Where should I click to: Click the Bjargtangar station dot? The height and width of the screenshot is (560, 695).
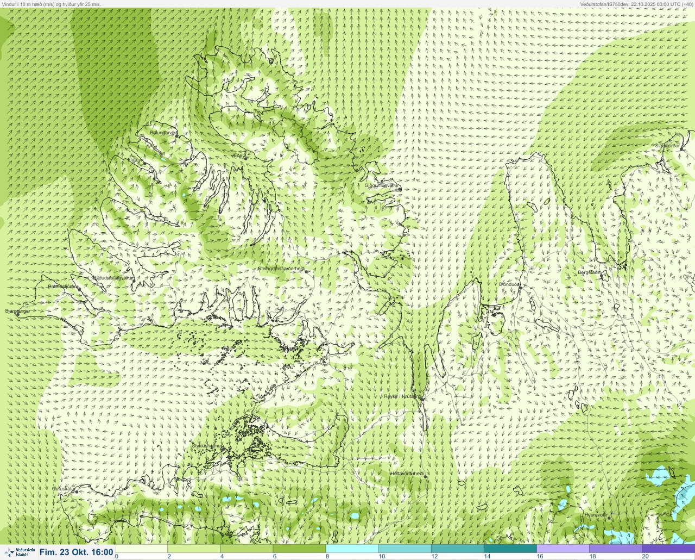(17, 314)
